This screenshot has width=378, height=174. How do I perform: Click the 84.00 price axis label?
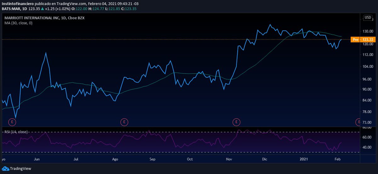(368, 100)
